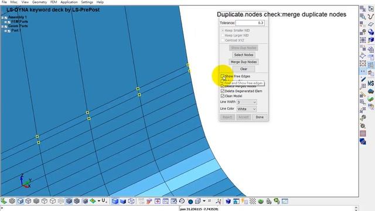Click the Clear button

(x=244, y=69)
